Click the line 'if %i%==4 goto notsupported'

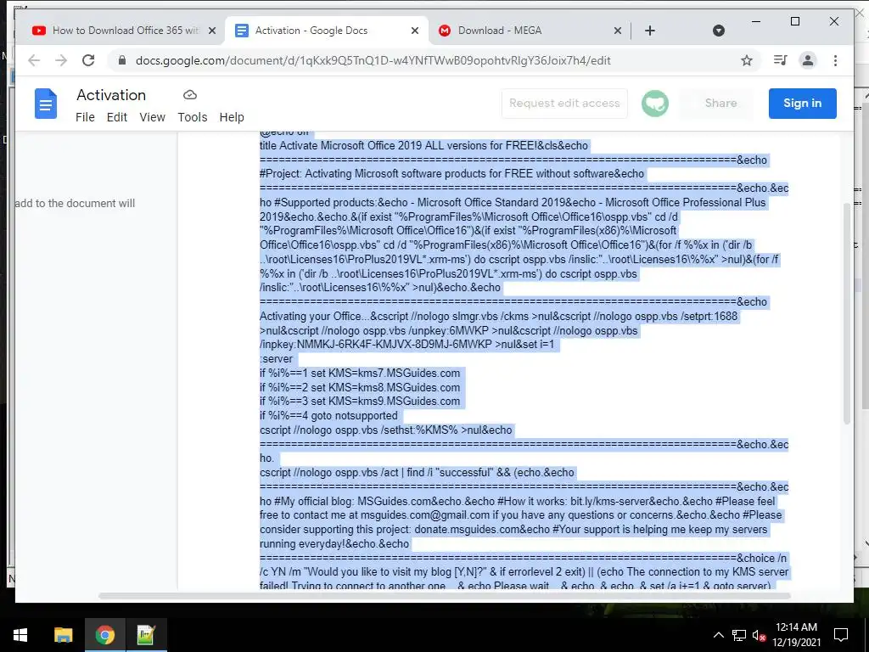328,416
